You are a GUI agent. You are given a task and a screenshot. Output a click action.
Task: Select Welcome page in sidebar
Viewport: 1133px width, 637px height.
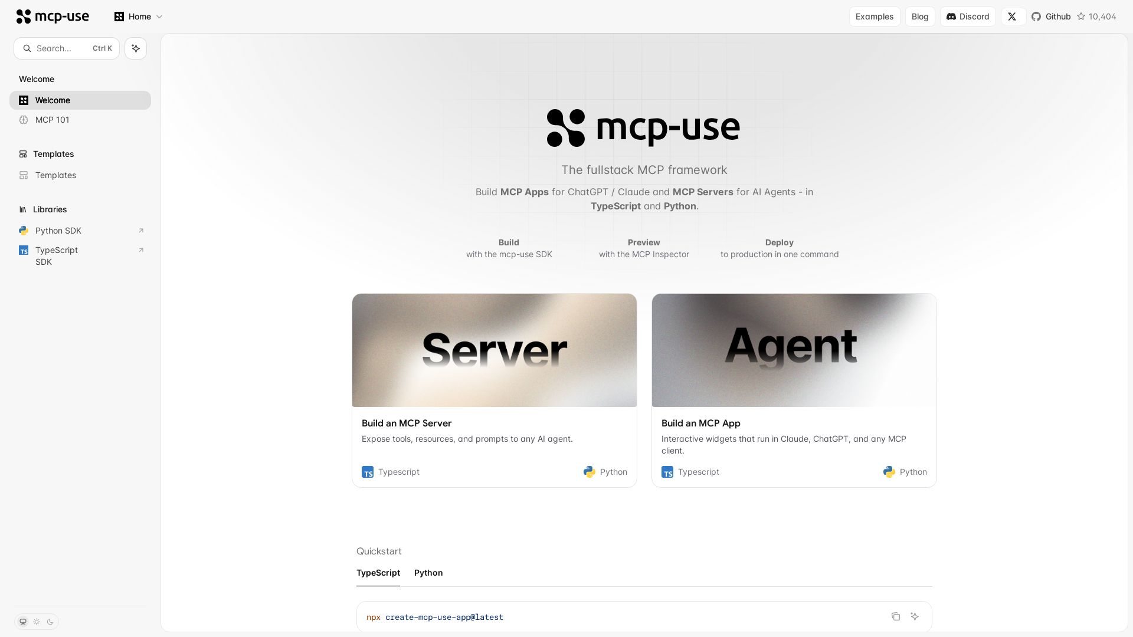(80, 100)
